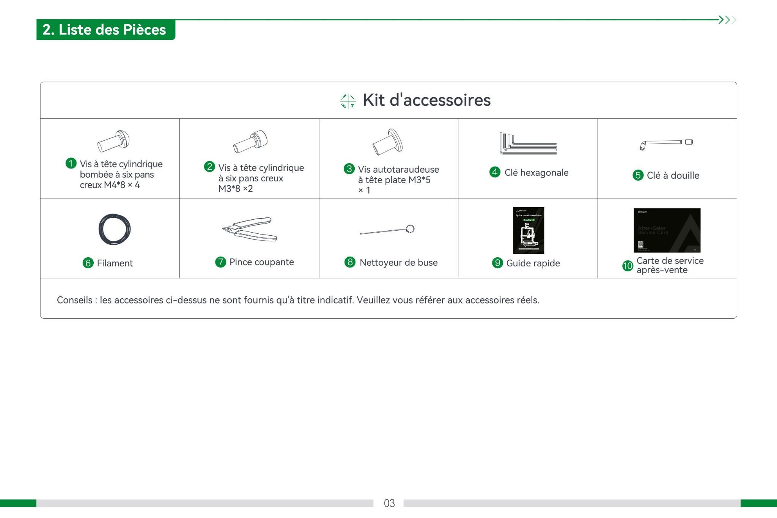Image resolution: width=777 pixels, height=518 pixels.
Task: Click the 'Clé hexagonale' label
Action: 536,173
